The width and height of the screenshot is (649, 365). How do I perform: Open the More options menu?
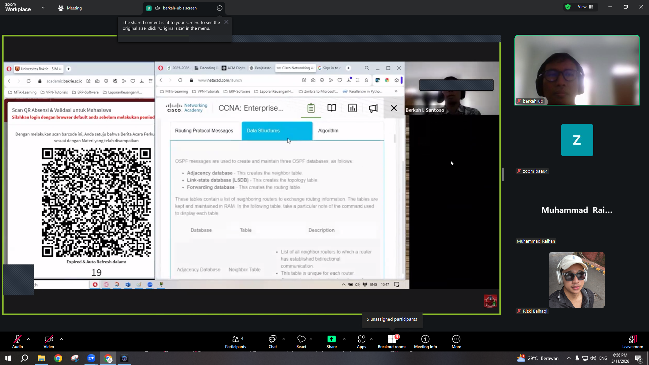point(456,341)
